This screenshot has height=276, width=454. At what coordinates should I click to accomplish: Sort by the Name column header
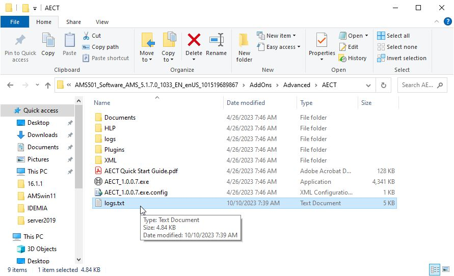tap(102, 103)
